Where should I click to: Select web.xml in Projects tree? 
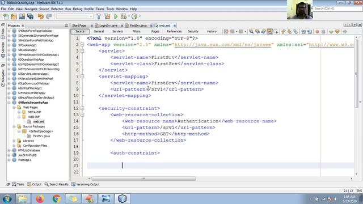point(39,122)
